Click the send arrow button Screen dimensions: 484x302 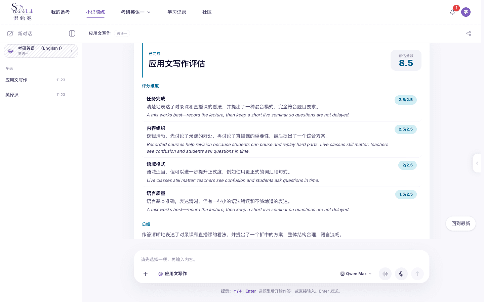pos(417,274)
